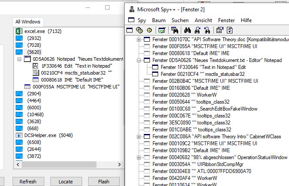
Task: Select Fenster 0003054A UIRibbonStdCompMgr row
Action: (198, 164)
